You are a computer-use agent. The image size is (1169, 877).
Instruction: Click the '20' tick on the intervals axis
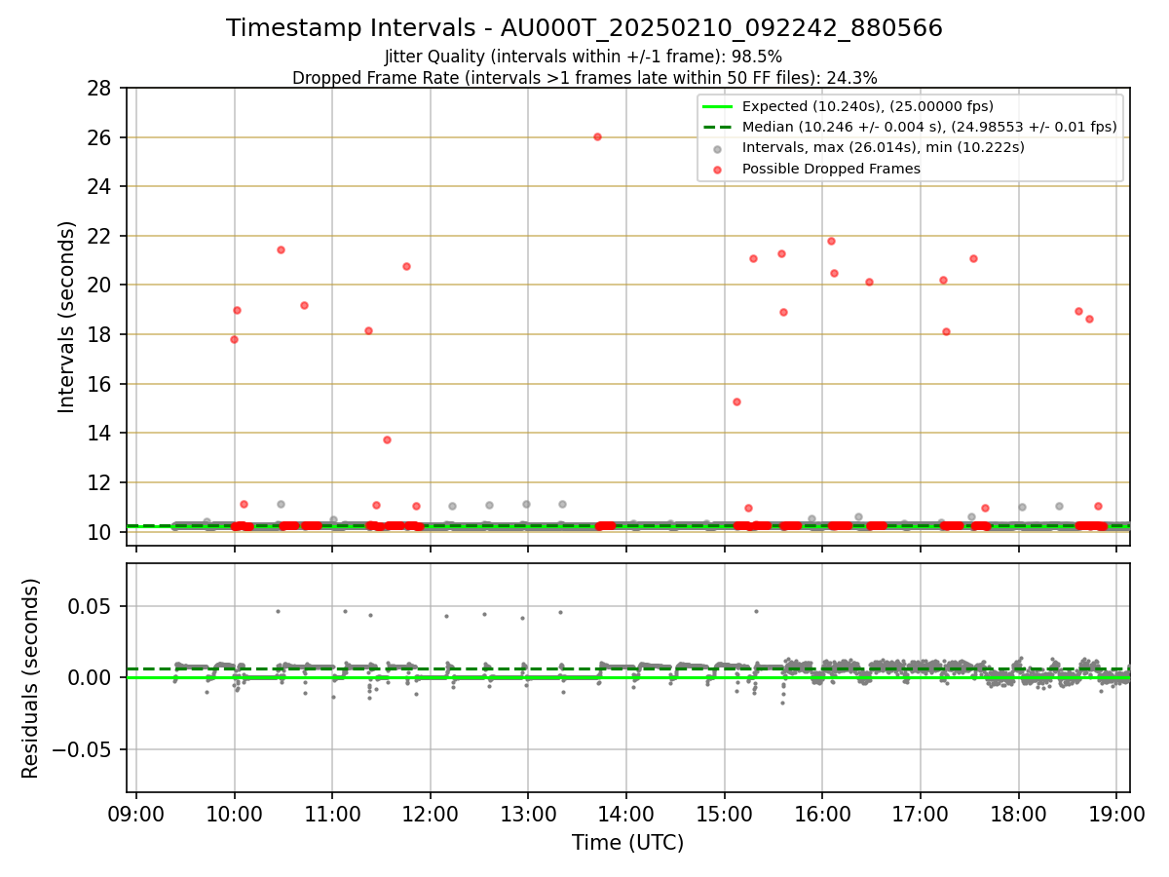point(100,286)
